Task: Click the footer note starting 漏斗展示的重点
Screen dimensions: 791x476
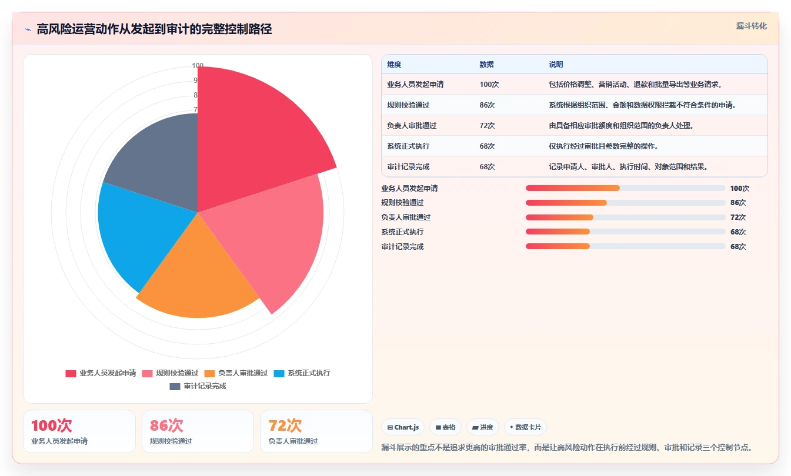Action: click(567, 448)
